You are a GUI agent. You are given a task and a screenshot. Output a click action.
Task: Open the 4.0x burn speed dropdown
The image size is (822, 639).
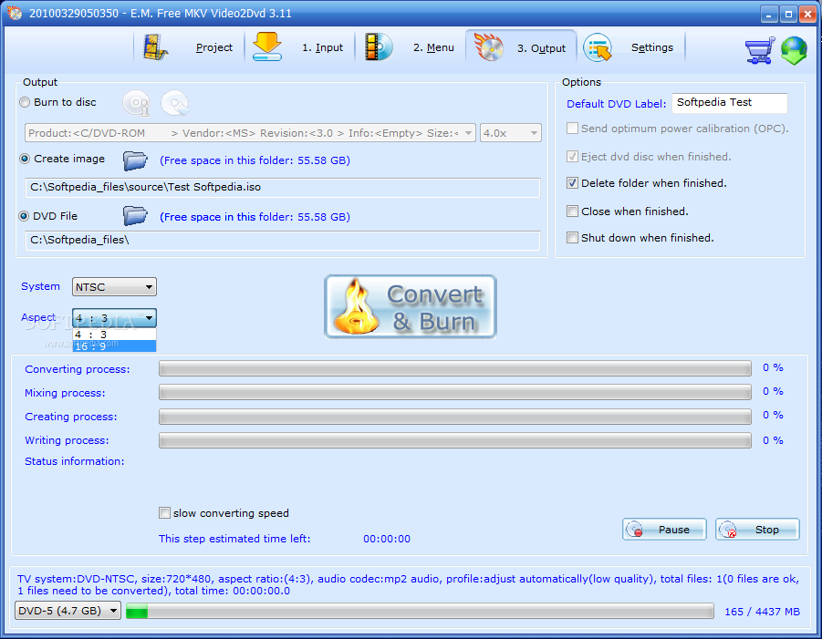[511, 133]
